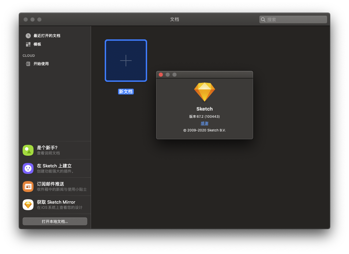Click the documents window minimize button

tap(33, 20)
